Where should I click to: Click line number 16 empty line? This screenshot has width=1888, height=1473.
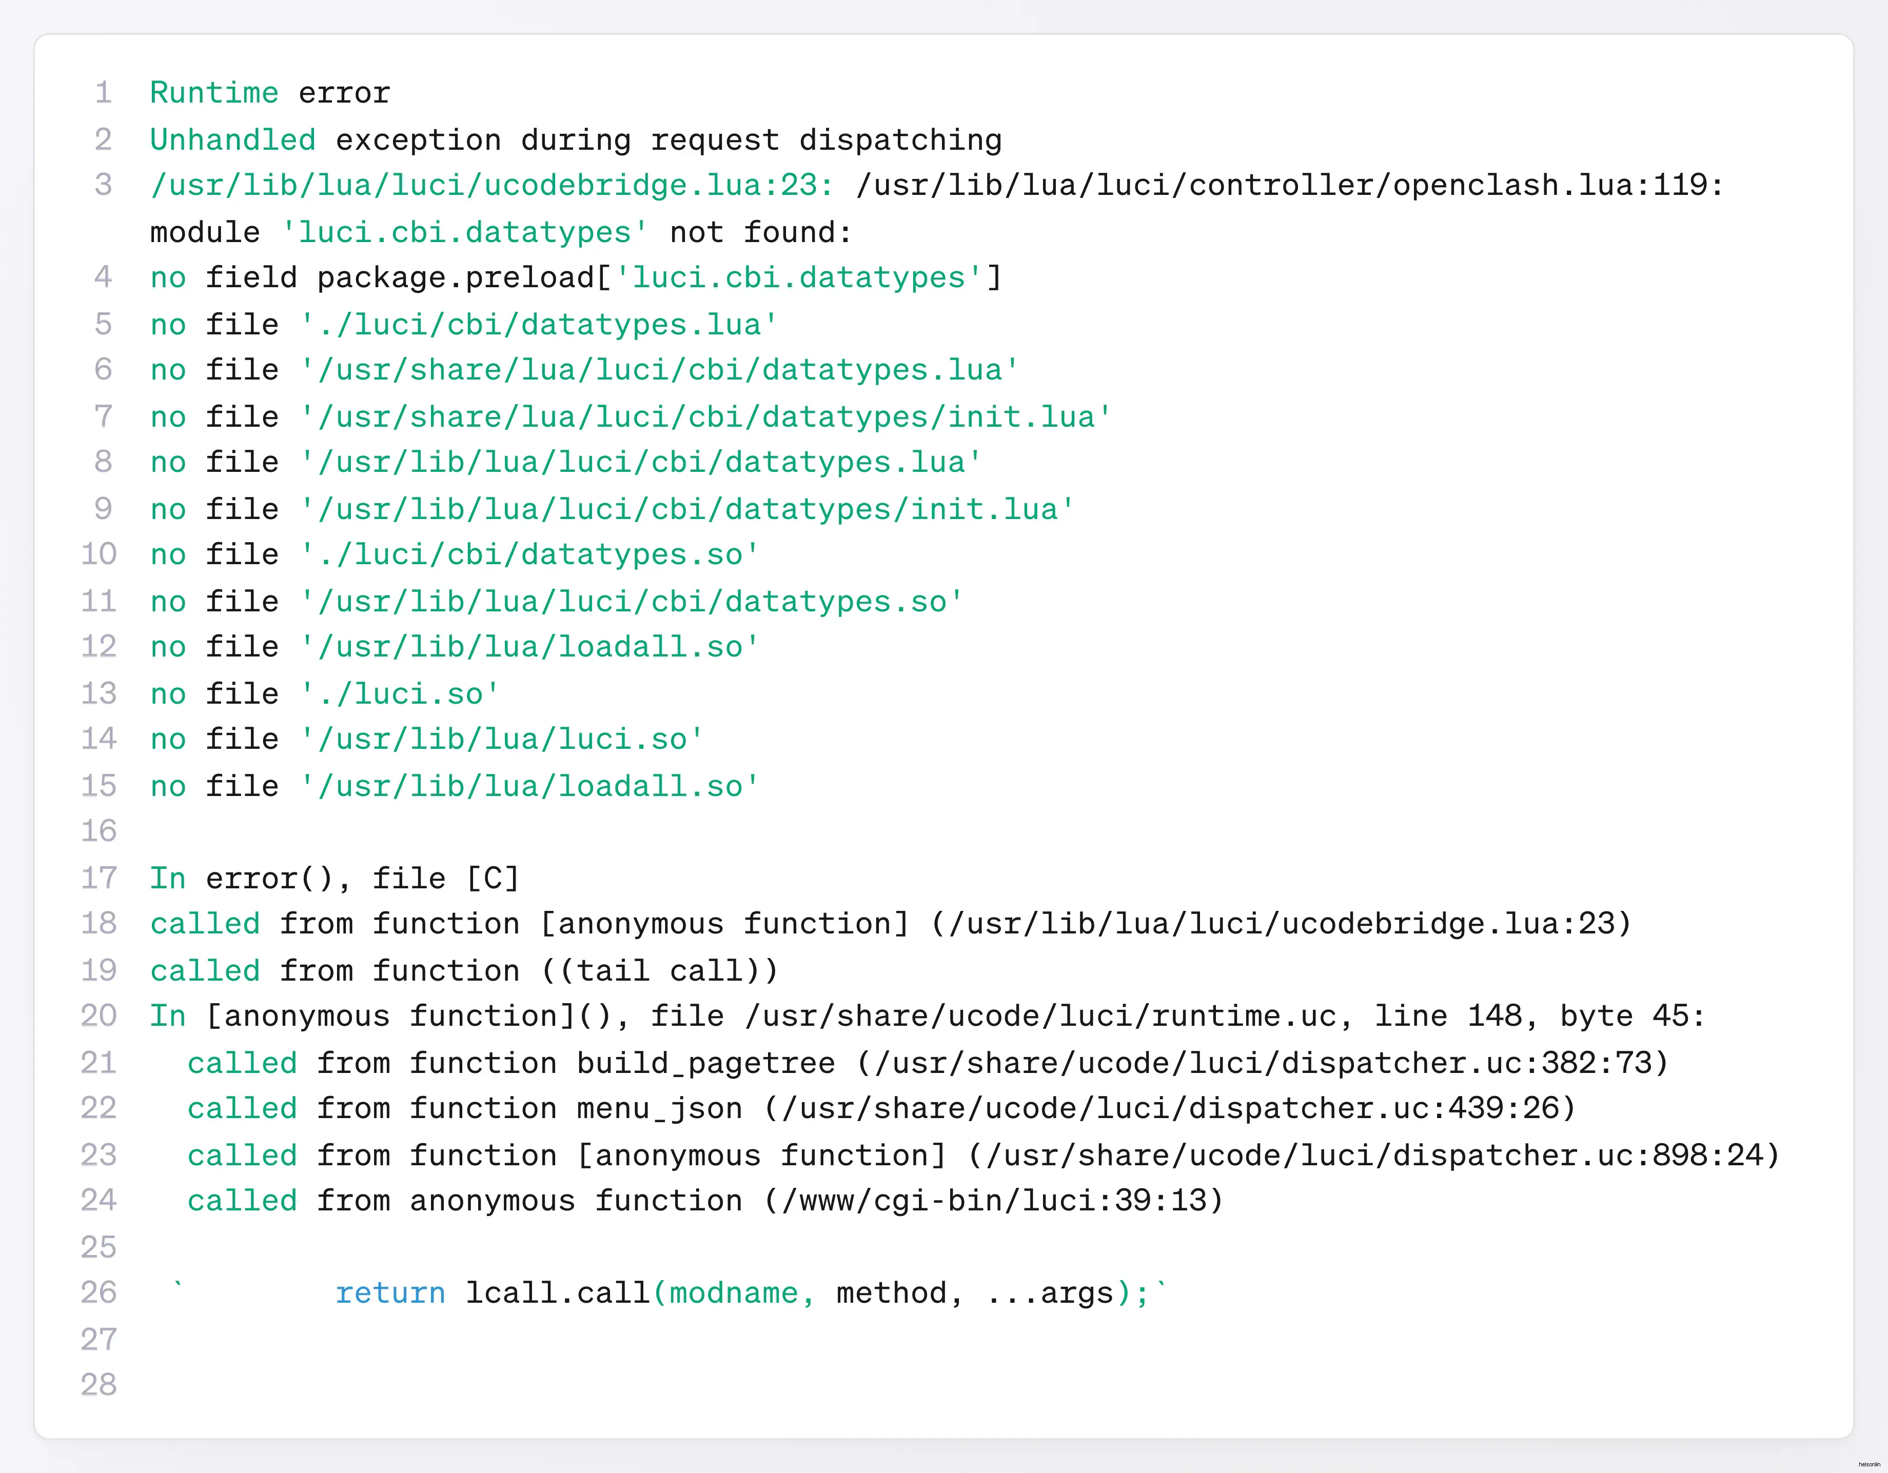pyautogui.click(x=99, y=831)
